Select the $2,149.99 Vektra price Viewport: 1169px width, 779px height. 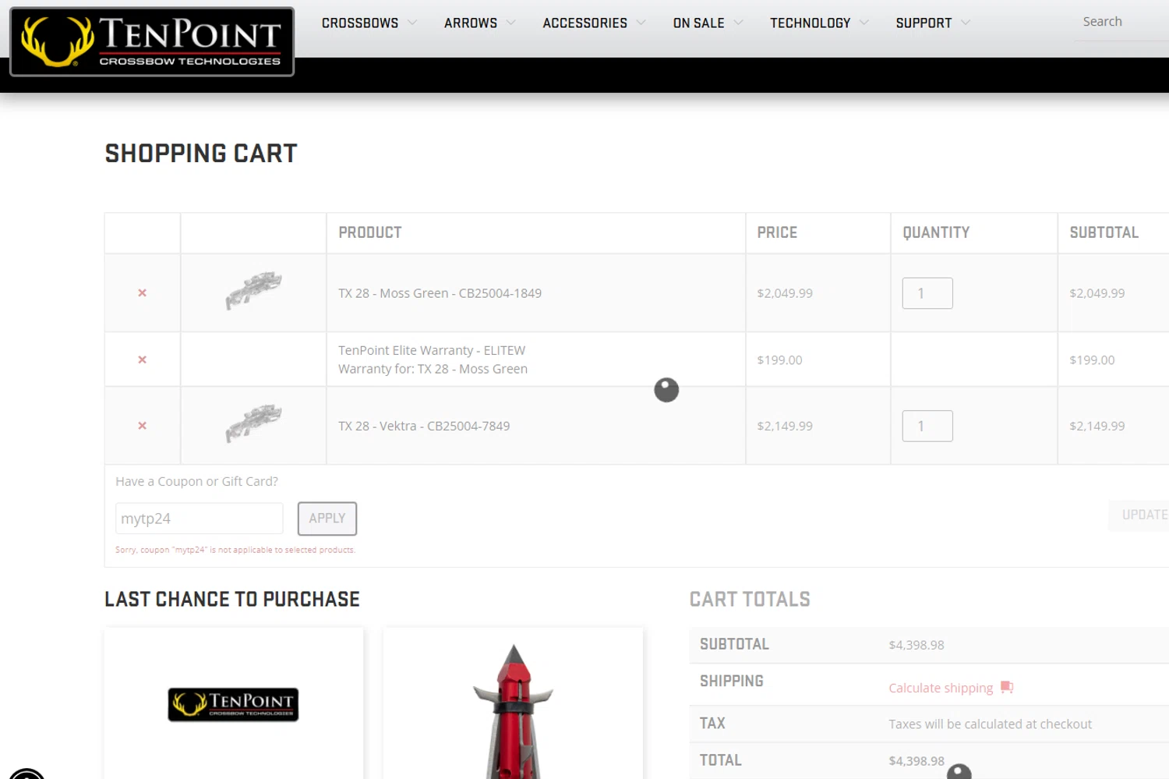tap(785, 426)
